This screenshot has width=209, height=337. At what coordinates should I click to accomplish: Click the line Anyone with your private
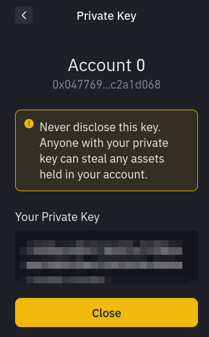104,143
